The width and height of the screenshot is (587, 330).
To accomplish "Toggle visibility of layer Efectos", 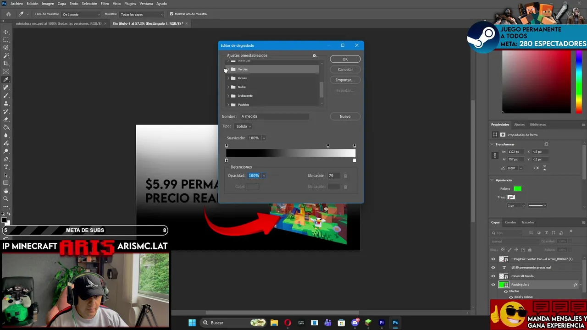I will click(x=506, y=291).
